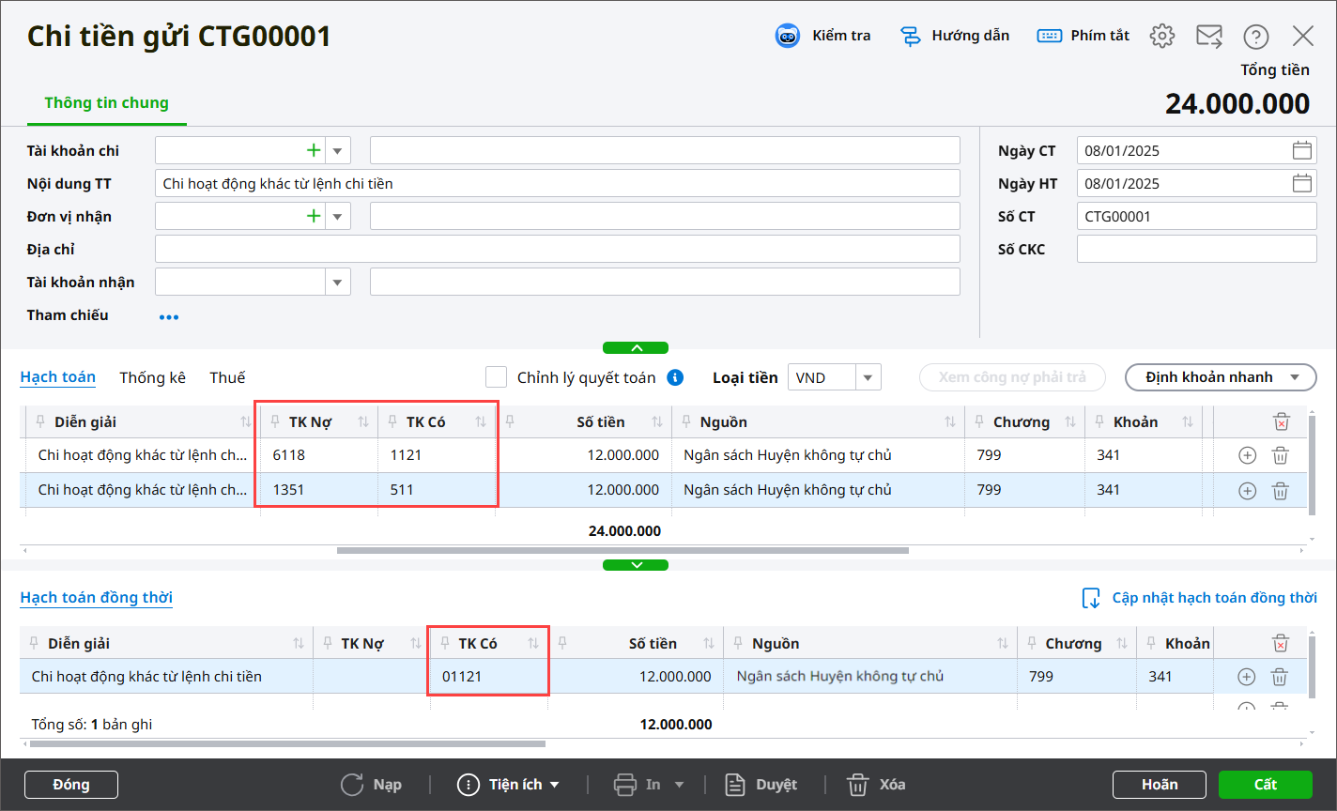This screenshot has height=811, width=1337.
Task: Switch to the Thống kê tab
Action: 152,377
